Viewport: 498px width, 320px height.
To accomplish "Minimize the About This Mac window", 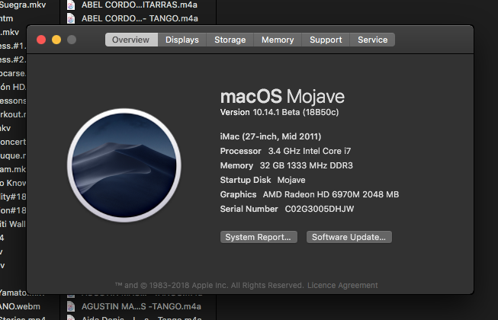I will pyautogui.click(x=56, y=40).
